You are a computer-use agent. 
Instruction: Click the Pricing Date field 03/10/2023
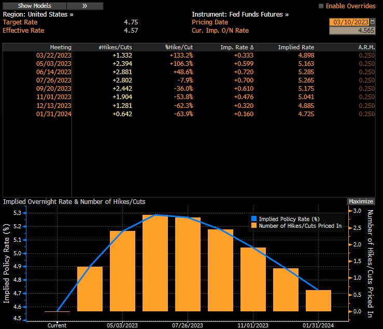pyautogui.click(x=349, y=22)
